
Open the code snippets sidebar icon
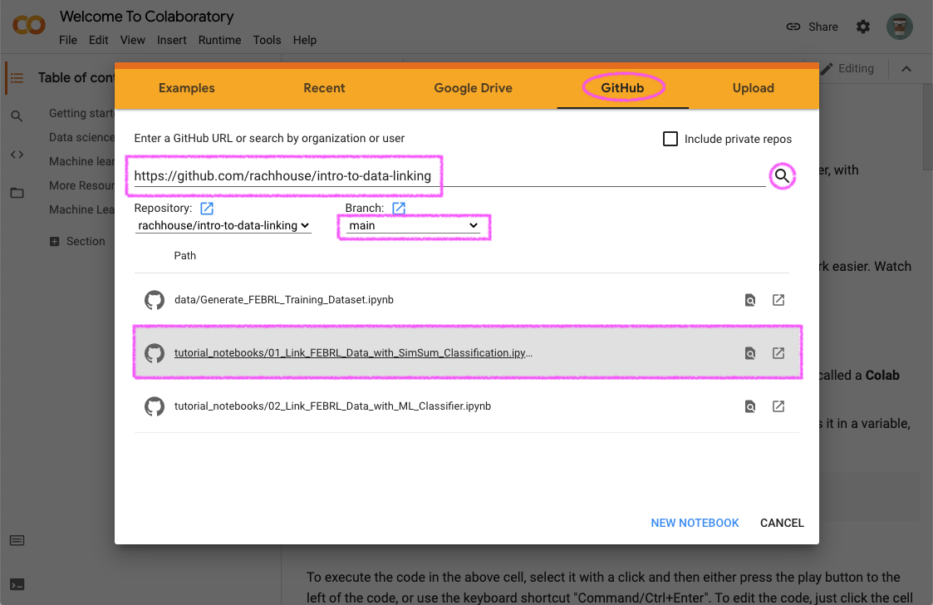click(17, 155)
